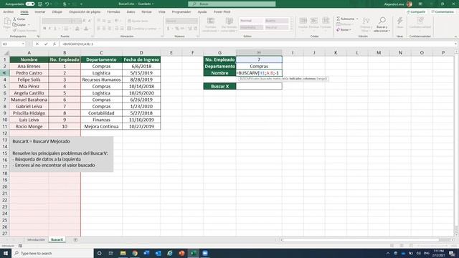Image resolution: width=459 pixels, height=258 pixels.
Task: Open Chrome from the taskbar
Action: point(135,253)
